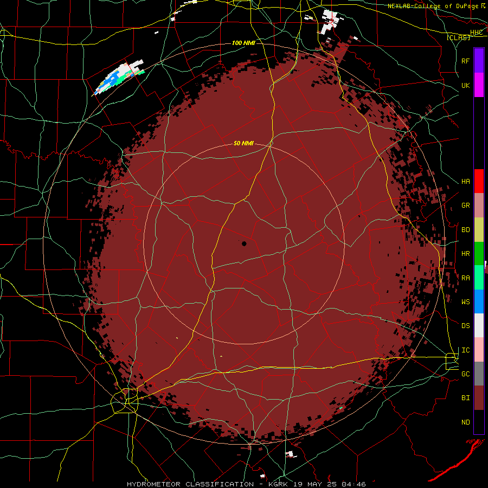488x488 pixels.
Task: Click the RA legend label
Action: (465, 278)
